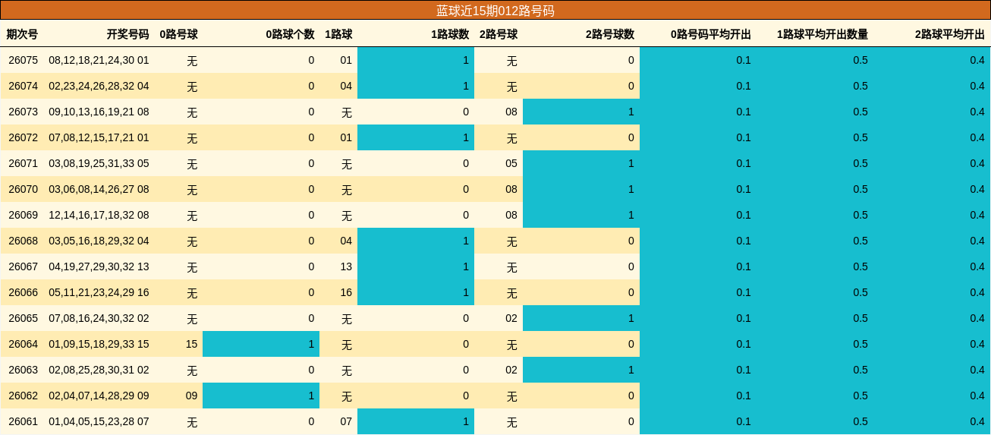Image resolution: width=991 pixels, height=435 pixels.
Task: Click period number 26063
Action: [23, 370]
